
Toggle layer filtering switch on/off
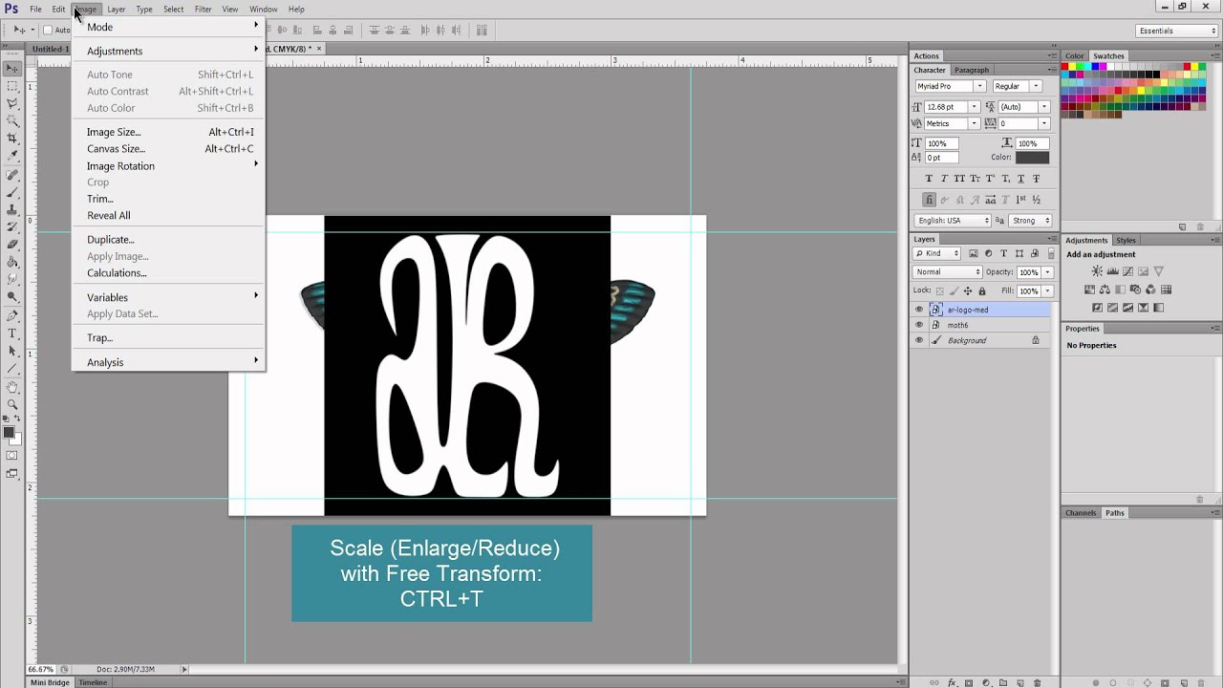click(1051, 253)
